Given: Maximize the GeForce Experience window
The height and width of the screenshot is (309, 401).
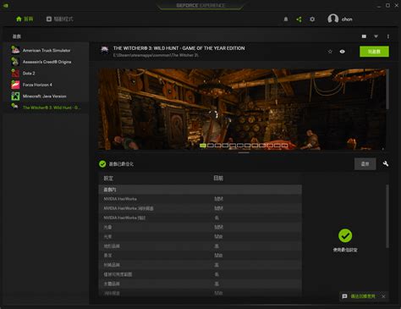Looking at the screenshot, I should point(387,5).
